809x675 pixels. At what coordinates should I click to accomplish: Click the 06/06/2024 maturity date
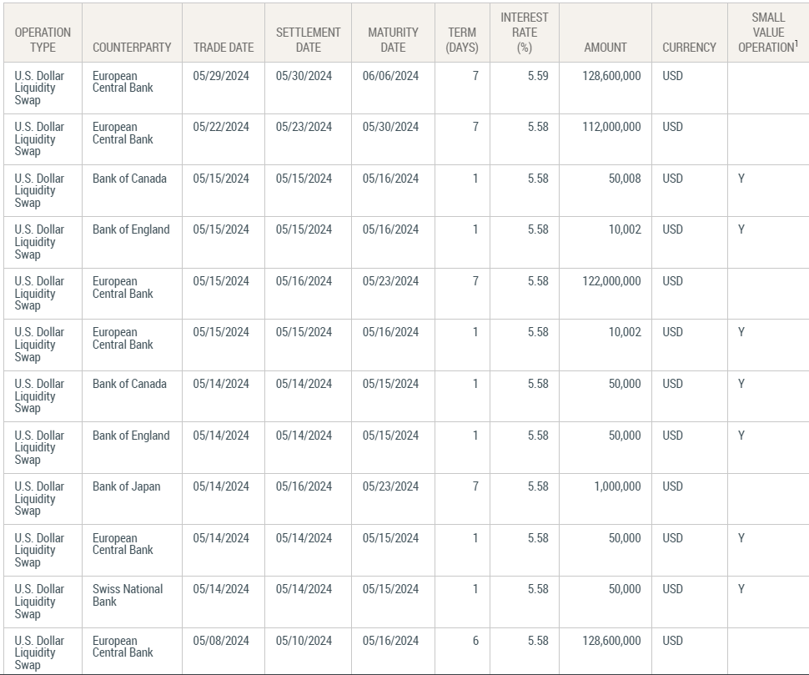coord(390,76)
